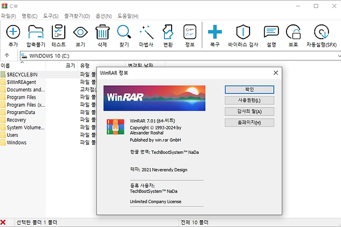
Task: Click the 압축풀기 (Extract) toolbar icon
Action: point(36,32)
